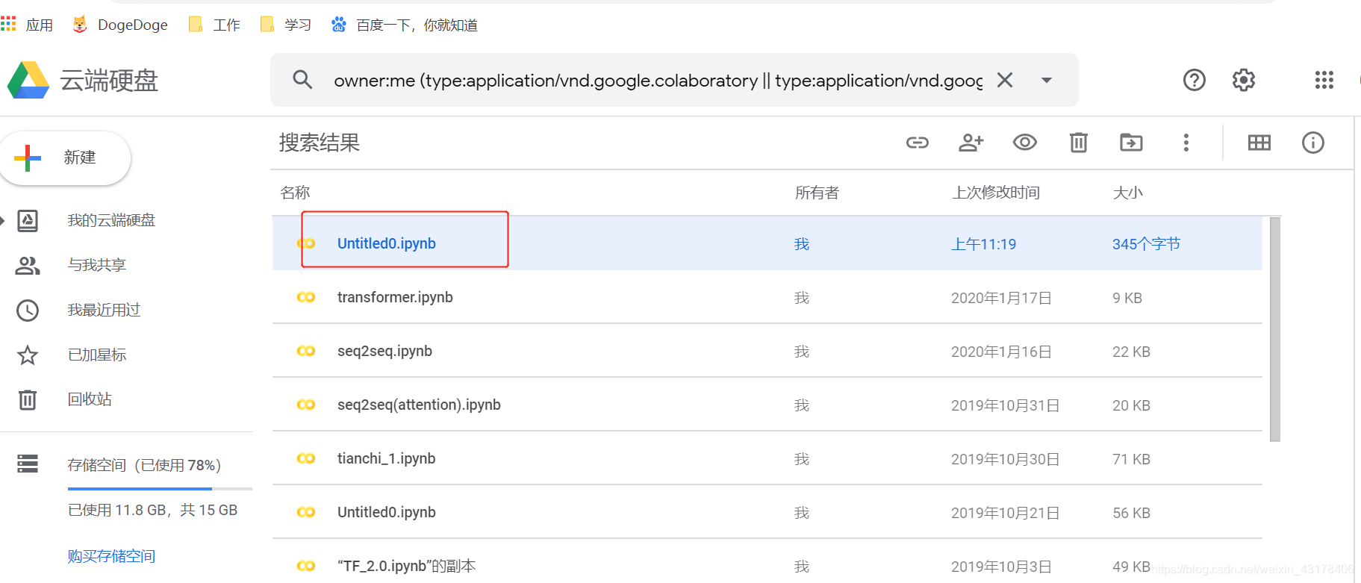Open the Help question mark icon
This screenshot has height=583, width=1361.
(1195, 80)
